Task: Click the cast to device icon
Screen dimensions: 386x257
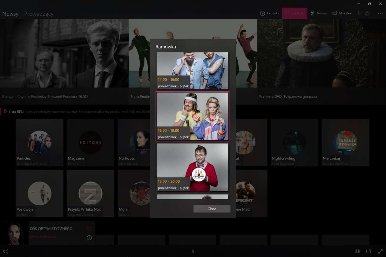Action: 369,251
